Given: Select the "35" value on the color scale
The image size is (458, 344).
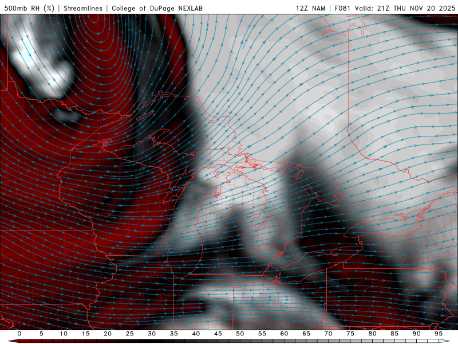Looking at the screenshot, I should [x=174, y=334].
